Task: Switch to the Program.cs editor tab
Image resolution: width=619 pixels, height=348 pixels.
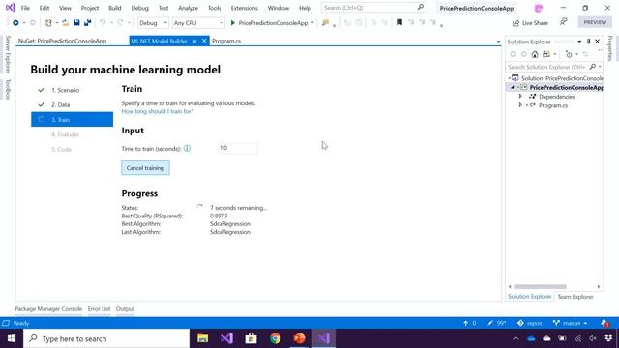Action: (x=226, y=41)
